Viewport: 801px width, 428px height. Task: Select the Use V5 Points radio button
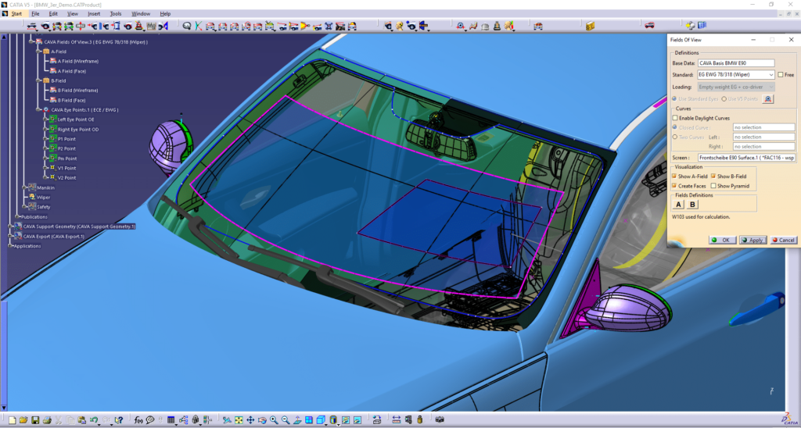pyautogui.click(x=724, y=98)
